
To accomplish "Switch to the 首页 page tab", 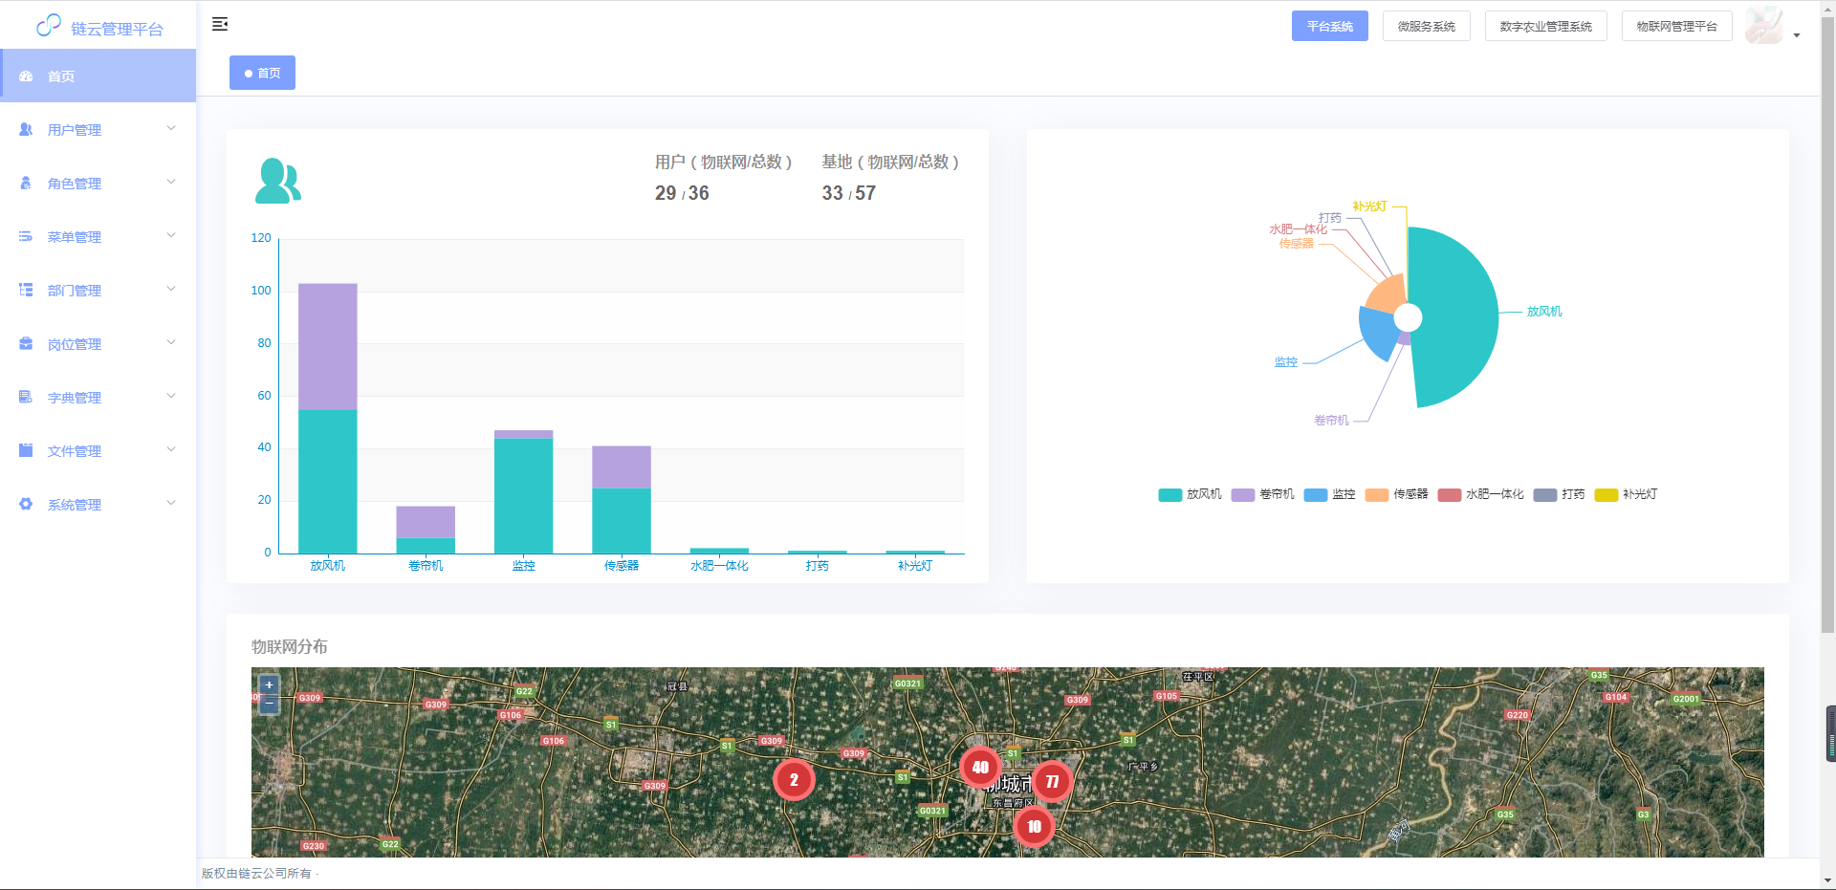I will click(262, 73).
